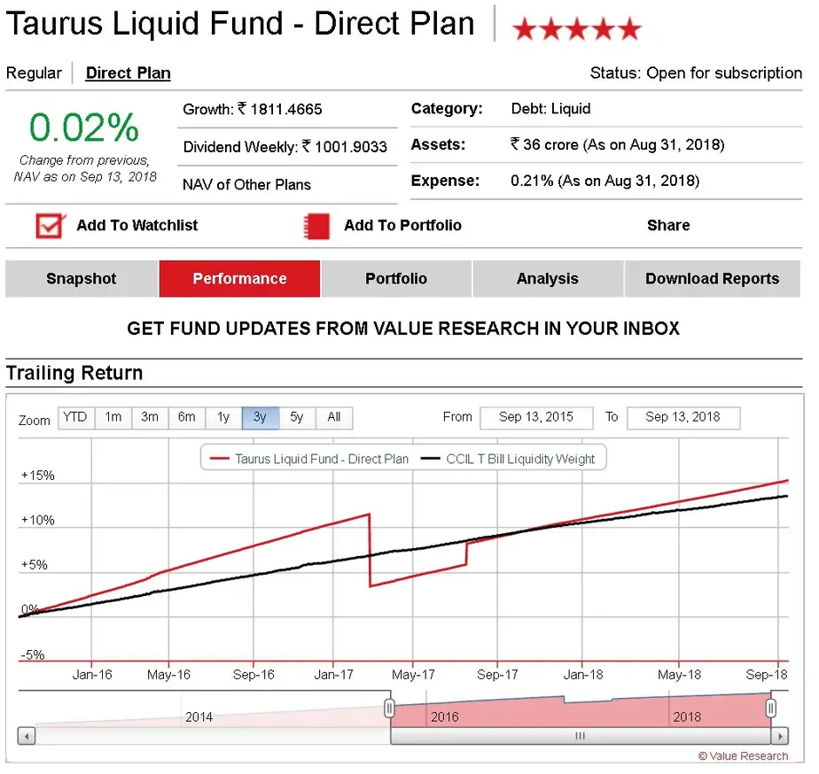Image resolution: width=819 pixels, height=774 pixels.
Task: Select the Direct Plan link
Action: tap(129, 74)
